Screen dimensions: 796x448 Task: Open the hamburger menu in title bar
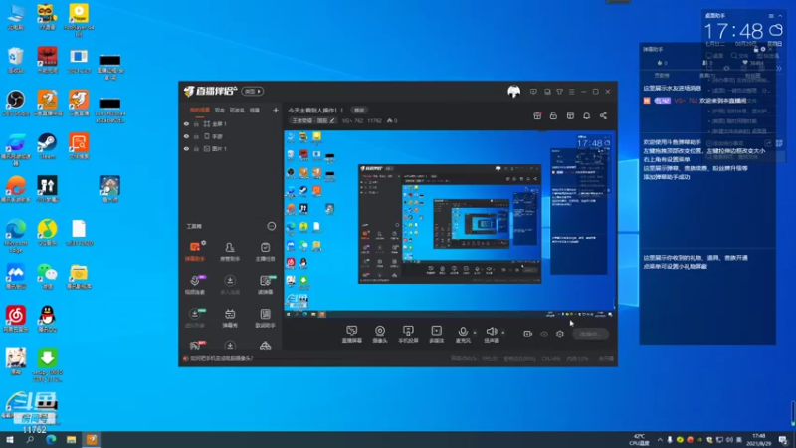point(571,92)
